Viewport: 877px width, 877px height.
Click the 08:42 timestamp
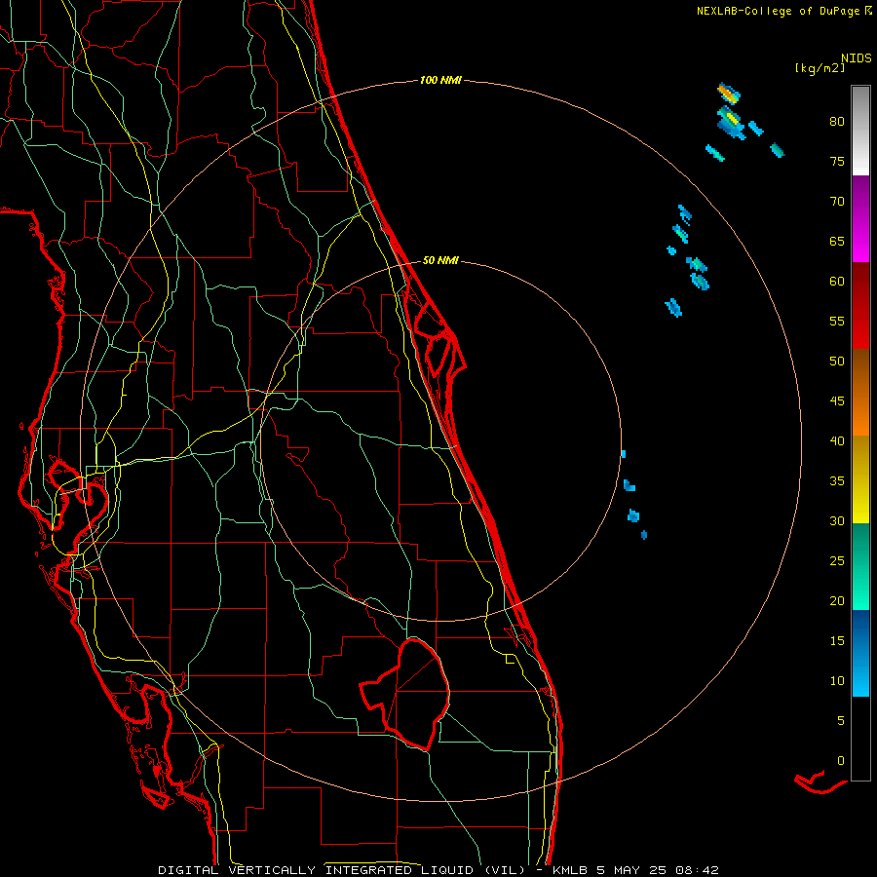click(697, 870)
